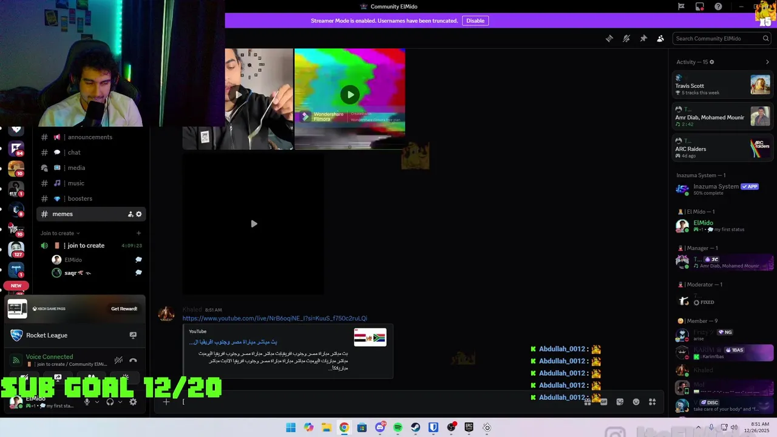This screenshot has height=437, width=777.
Task: Click the flags thumbnail in YouTube embed
Action: point(370,337)
